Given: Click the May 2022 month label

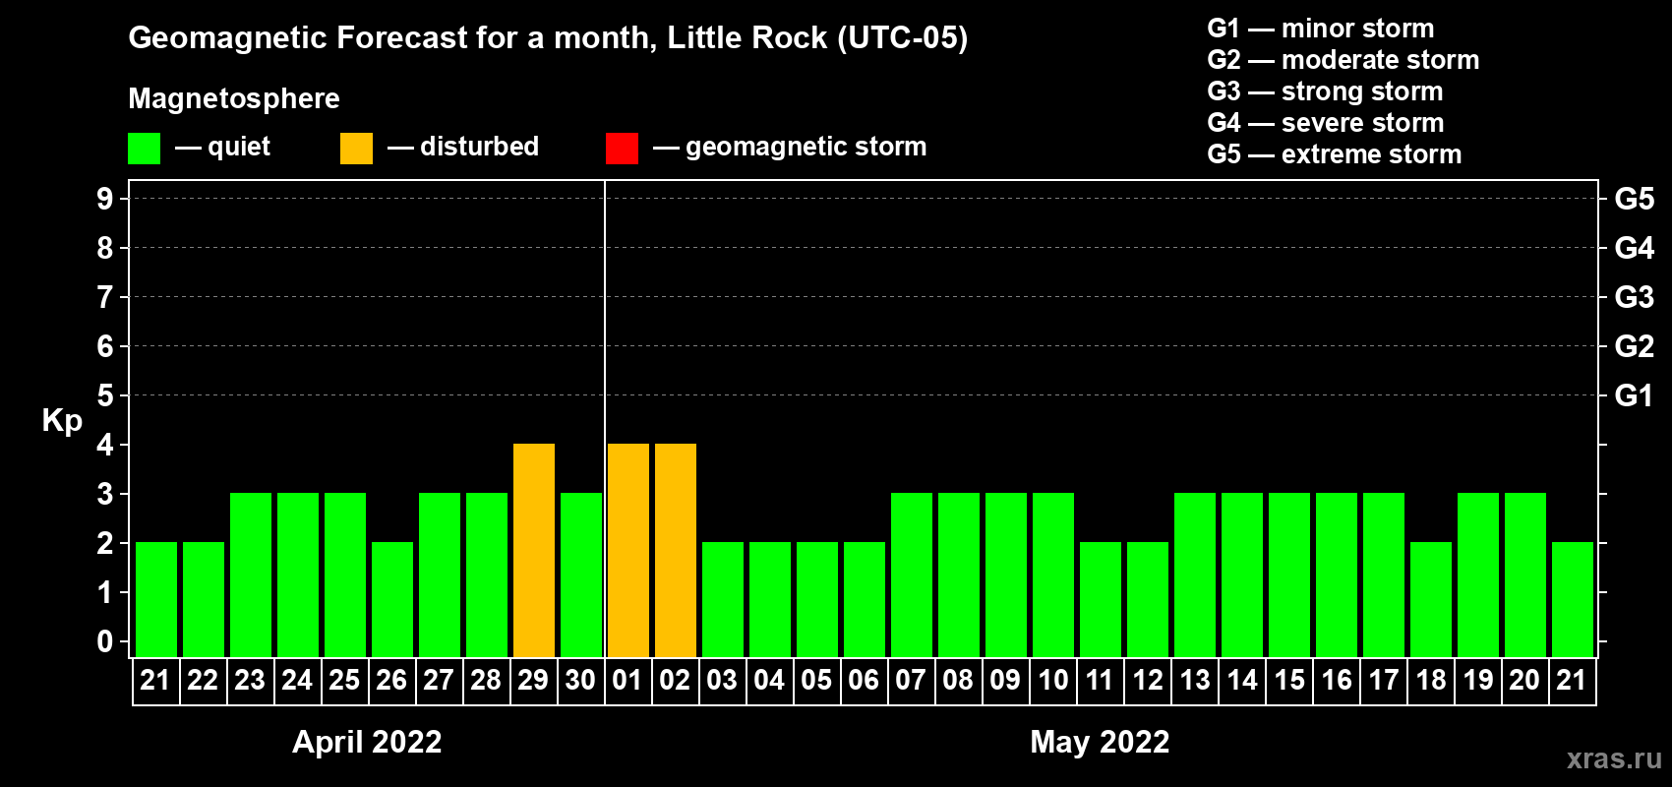Looking at the screenshot, I should tap(1100, 742).
